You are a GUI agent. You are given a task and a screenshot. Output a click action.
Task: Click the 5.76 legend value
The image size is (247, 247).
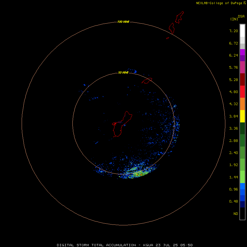(x=234, y=68)
